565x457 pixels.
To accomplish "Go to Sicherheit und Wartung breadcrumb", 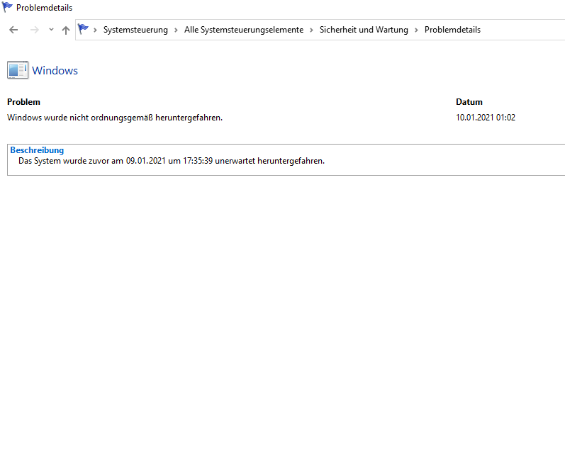I will (364, 30).
